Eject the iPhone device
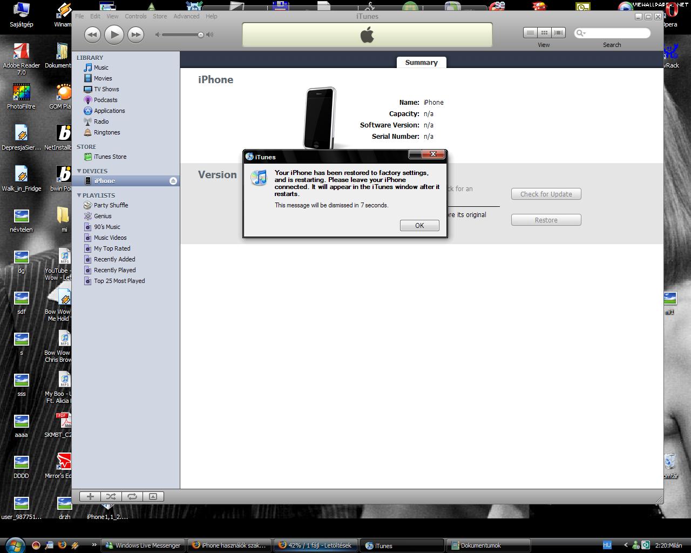691x553 pixels. [173, 181]
